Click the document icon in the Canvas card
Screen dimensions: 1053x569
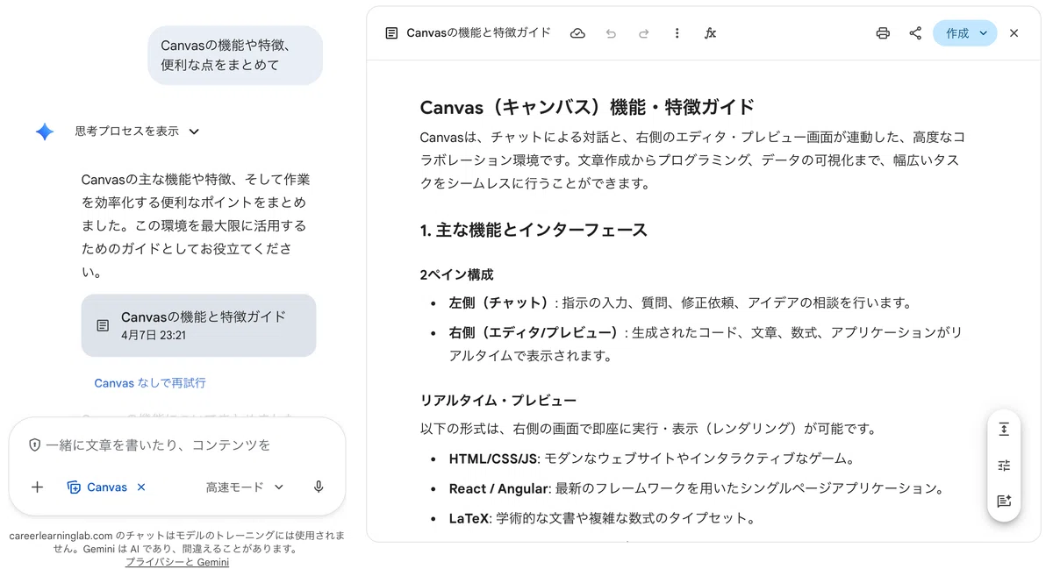[103, 325]
